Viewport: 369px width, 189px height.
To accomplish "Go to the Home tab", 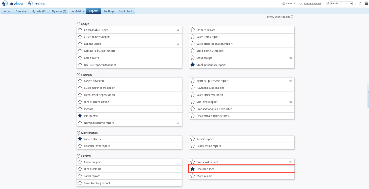I will pyautogui.click(x=7, y=11).
